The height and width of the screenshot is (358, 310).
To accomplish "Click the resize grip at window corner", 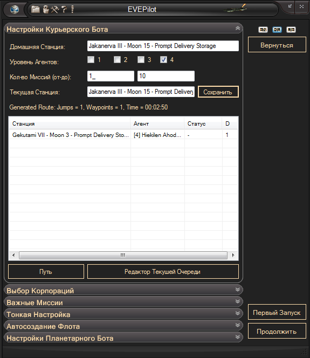I will pos(304,352).
